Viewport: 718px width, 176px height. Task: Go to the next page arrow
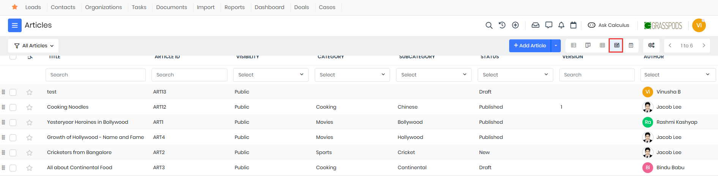(x=704, y=45)
